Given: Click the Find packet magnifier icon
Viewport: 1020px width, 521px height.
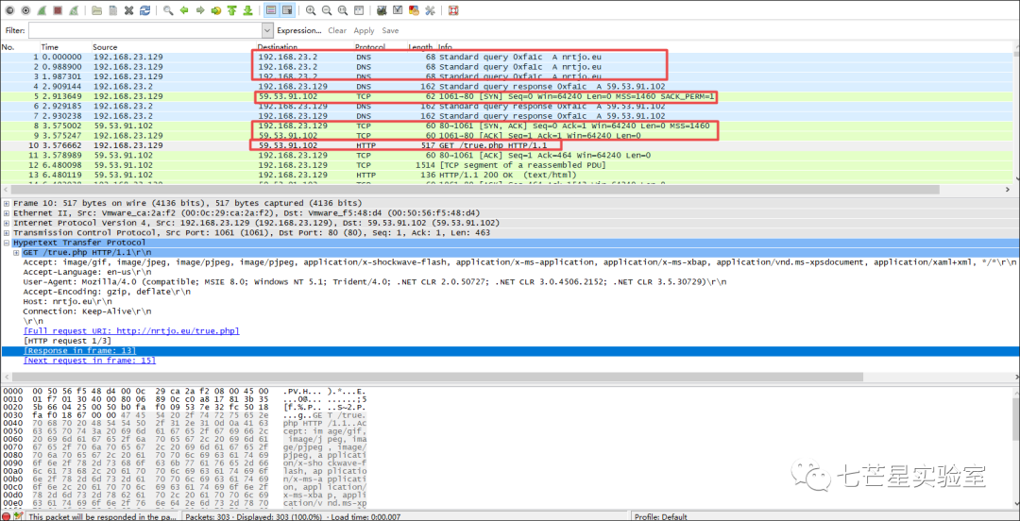Looking at the screenshot, I should [x=168, y=10].
